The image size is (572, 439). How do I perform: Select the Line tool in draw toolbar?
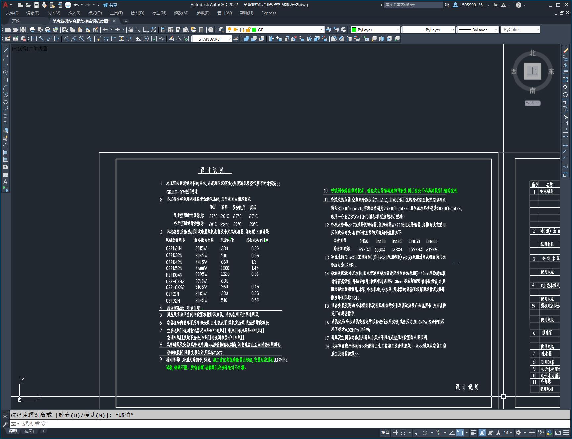coord(5,51)
